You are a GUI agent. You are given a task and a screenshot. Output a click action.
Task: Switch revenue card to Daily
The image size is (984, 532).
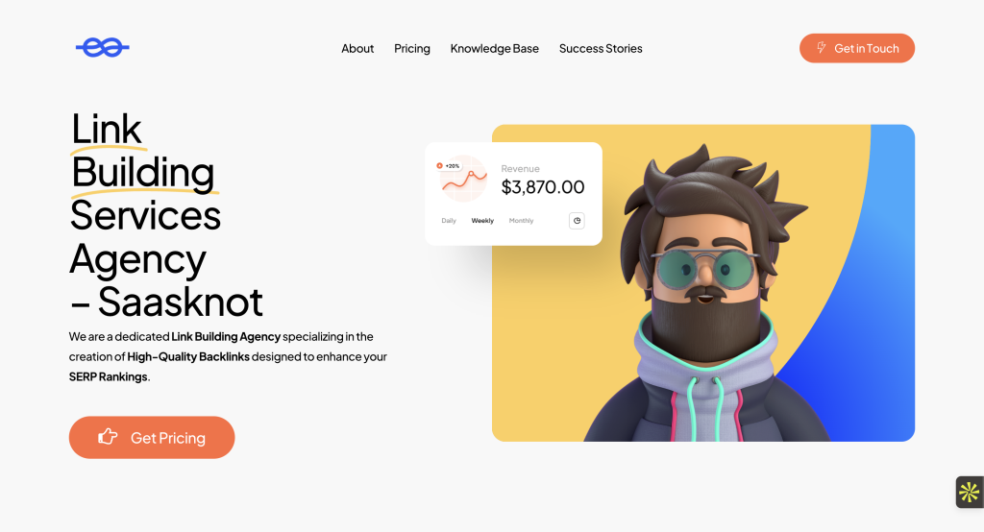(x=449, y=221)
